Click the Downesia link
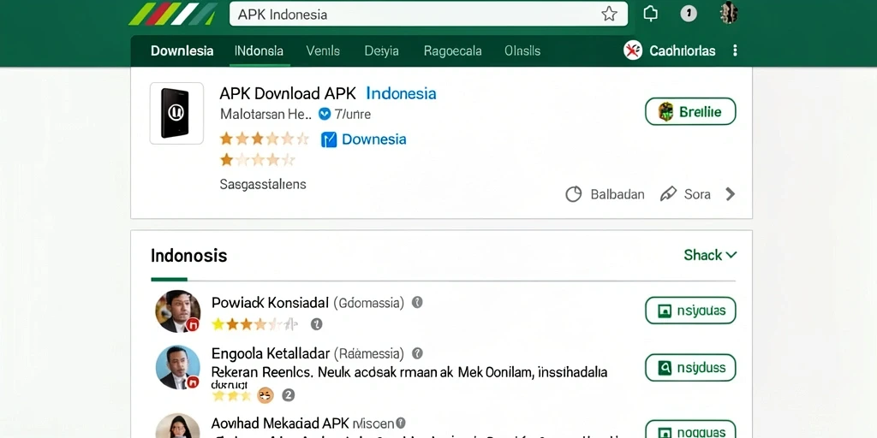Viewport: 877px width, 438px height. 374,139
